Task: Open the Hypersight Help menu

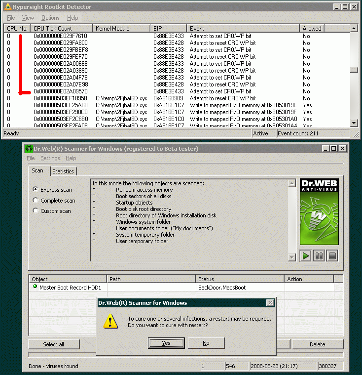Action: click(72, 18)
